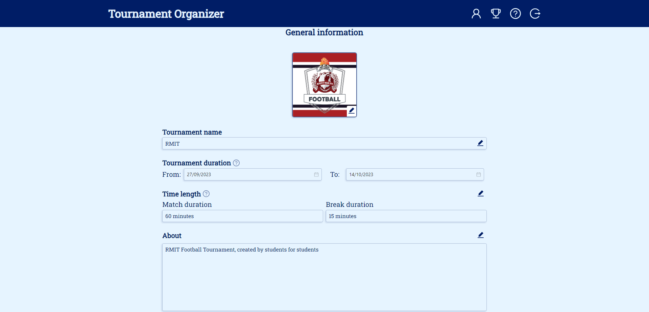
Task: Click the pencil icon to edit Time length
Action: coord(481,193)
